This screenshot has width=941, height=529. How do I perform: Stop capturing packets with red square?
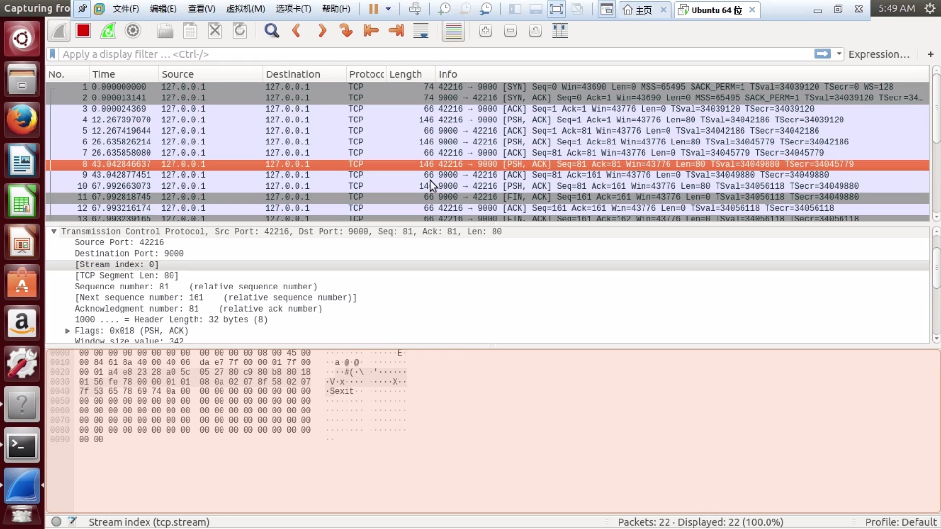coord(83,31)
